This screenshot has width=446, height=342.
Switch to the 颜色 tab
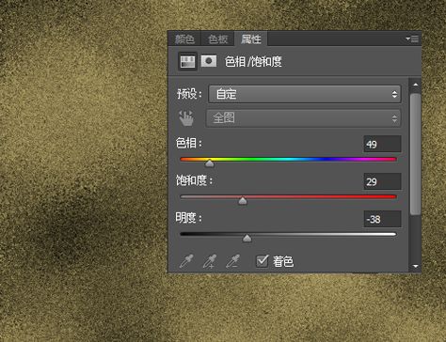pos(184,39)
